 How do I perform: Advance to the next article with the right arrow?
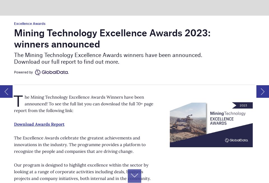(x=263, y=91)
